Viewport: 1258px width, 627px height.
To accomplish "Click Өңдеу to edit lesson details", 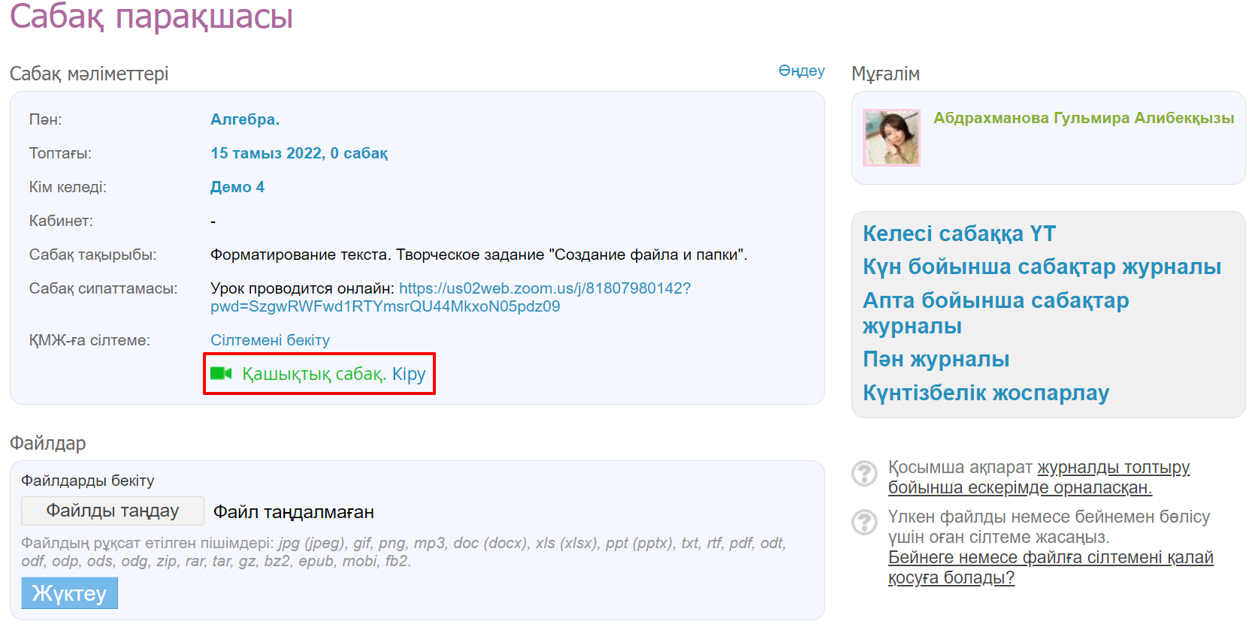I will pos(801,71).
